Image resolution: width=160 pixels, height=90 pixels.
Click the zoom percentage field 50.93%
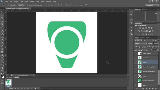pos(7,75)
